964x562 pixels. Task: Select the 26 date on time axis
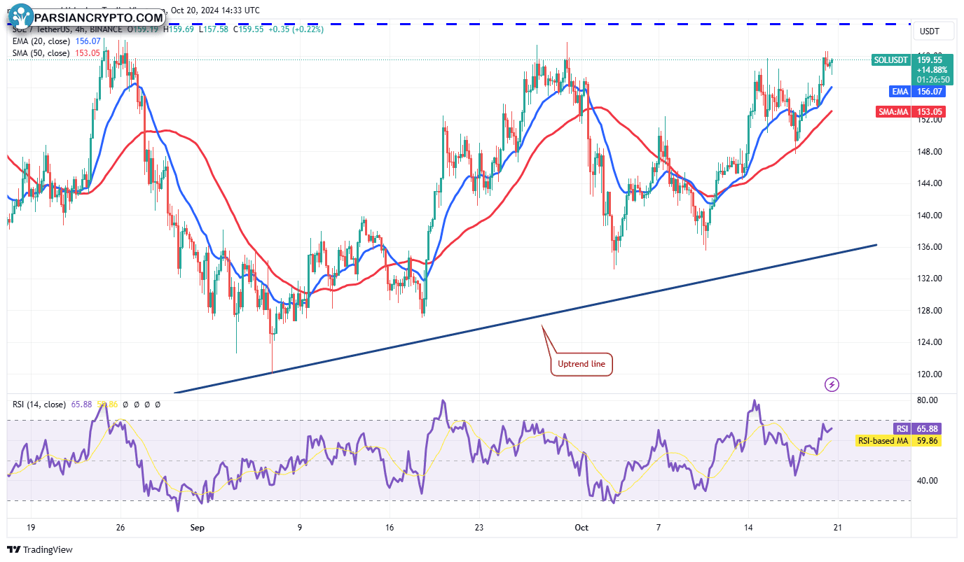(x=120, y=526)
